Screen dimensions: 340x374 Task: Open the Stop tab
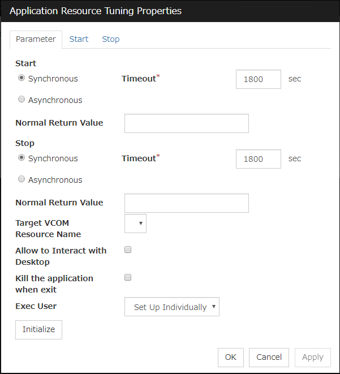[x=110, y=39]
